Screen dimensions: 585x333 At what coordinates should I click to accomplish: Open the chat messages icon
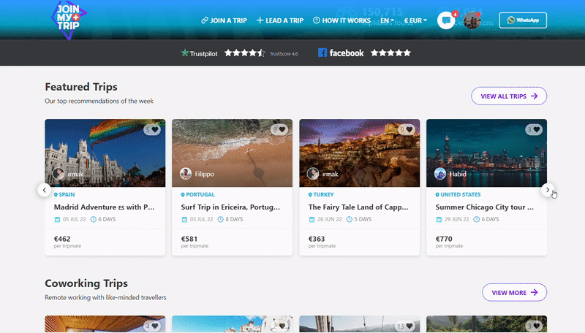pyautogui.click(x=446, y=20)
